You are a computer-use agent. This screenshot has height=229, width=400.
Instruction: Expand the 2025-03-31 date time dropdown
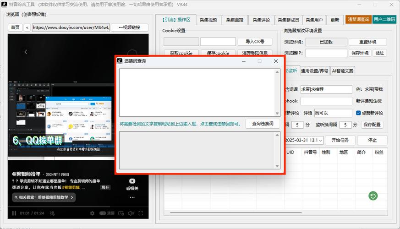click(x=321, y=140)
